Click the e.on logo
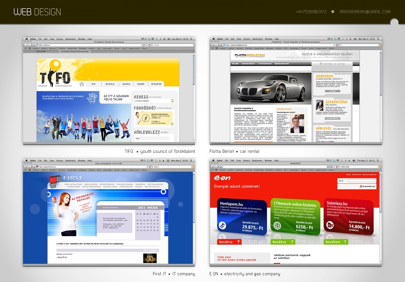Viewport: 405px width, 282px height. point(222,178)
